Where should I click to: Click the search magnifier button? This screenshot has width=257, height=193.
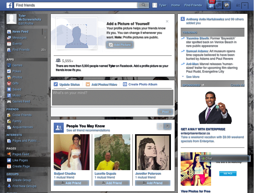point(143,5)
